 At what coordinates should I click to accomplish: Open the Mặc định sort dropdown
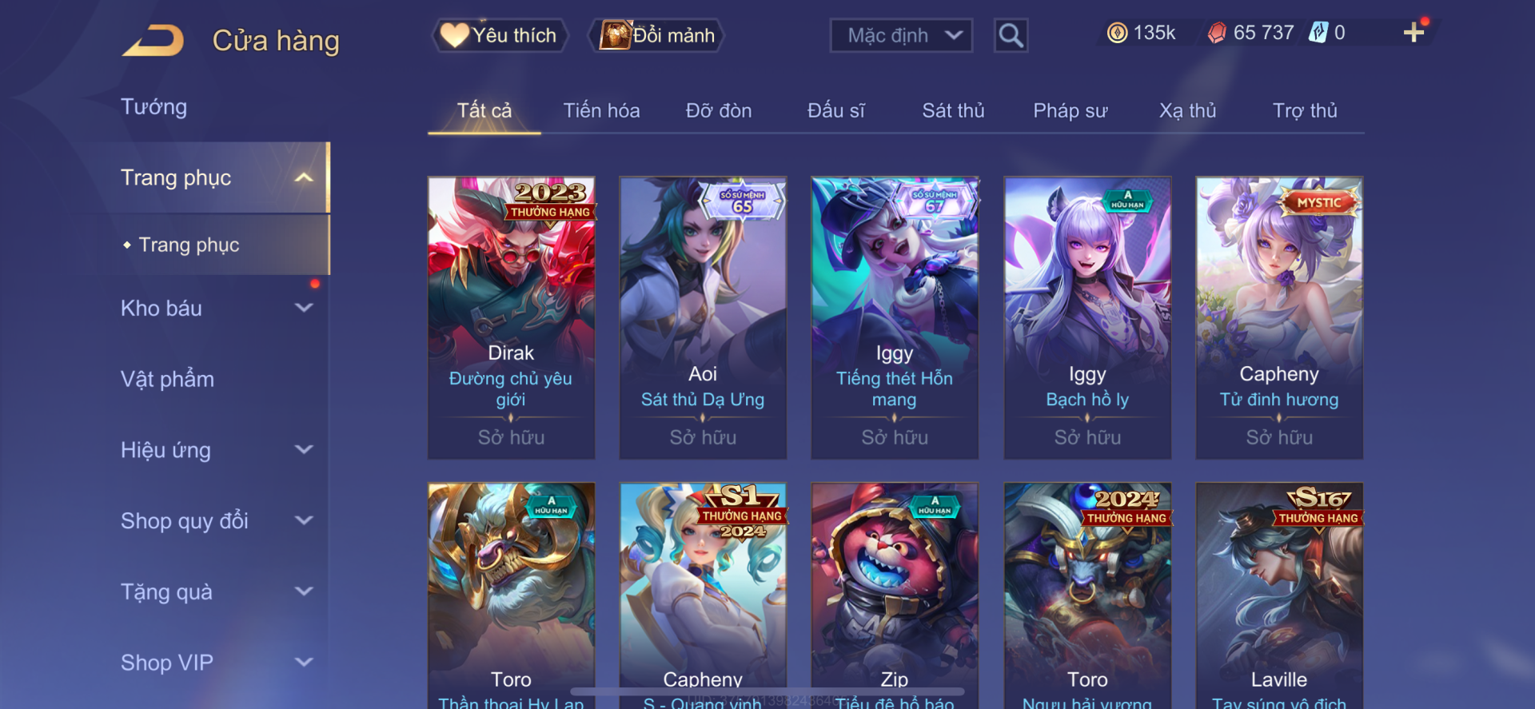[x=901, y=35]
